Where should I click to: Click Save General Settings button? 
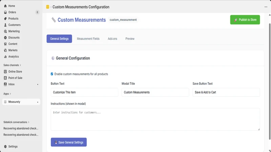click(x=69, y=142)
